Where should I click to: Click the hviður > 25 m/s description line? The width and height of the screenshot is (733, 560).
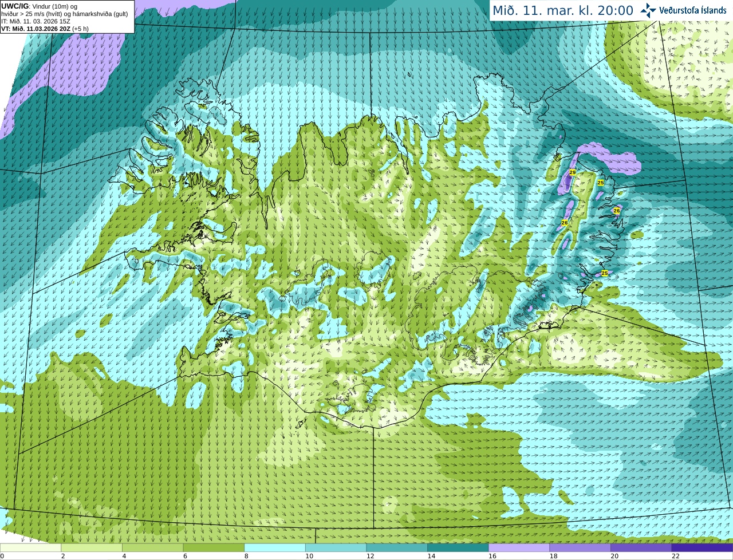point(64,14)
